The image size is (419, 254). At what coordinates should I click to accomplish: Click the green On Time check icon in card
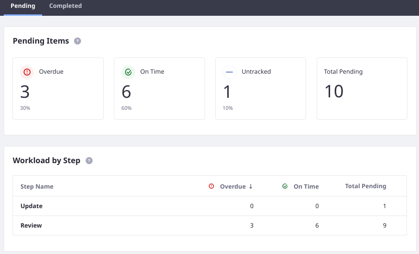128,72
